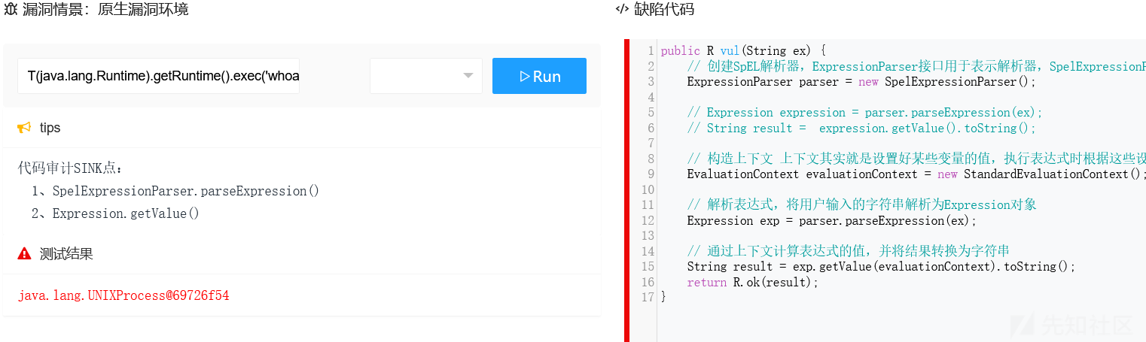Click the bug icon beside 漏洞情景
This screenshot has height=342, width=1146.
pyautogui.click(x=11, y=9)
